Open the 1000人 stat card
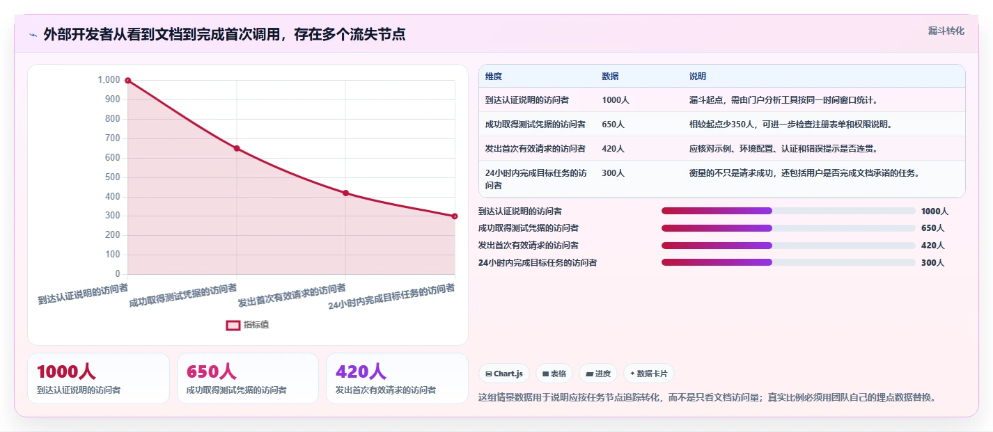Viewport: 993px width, 432px height. pyautogui.click(x=98, y=378)
